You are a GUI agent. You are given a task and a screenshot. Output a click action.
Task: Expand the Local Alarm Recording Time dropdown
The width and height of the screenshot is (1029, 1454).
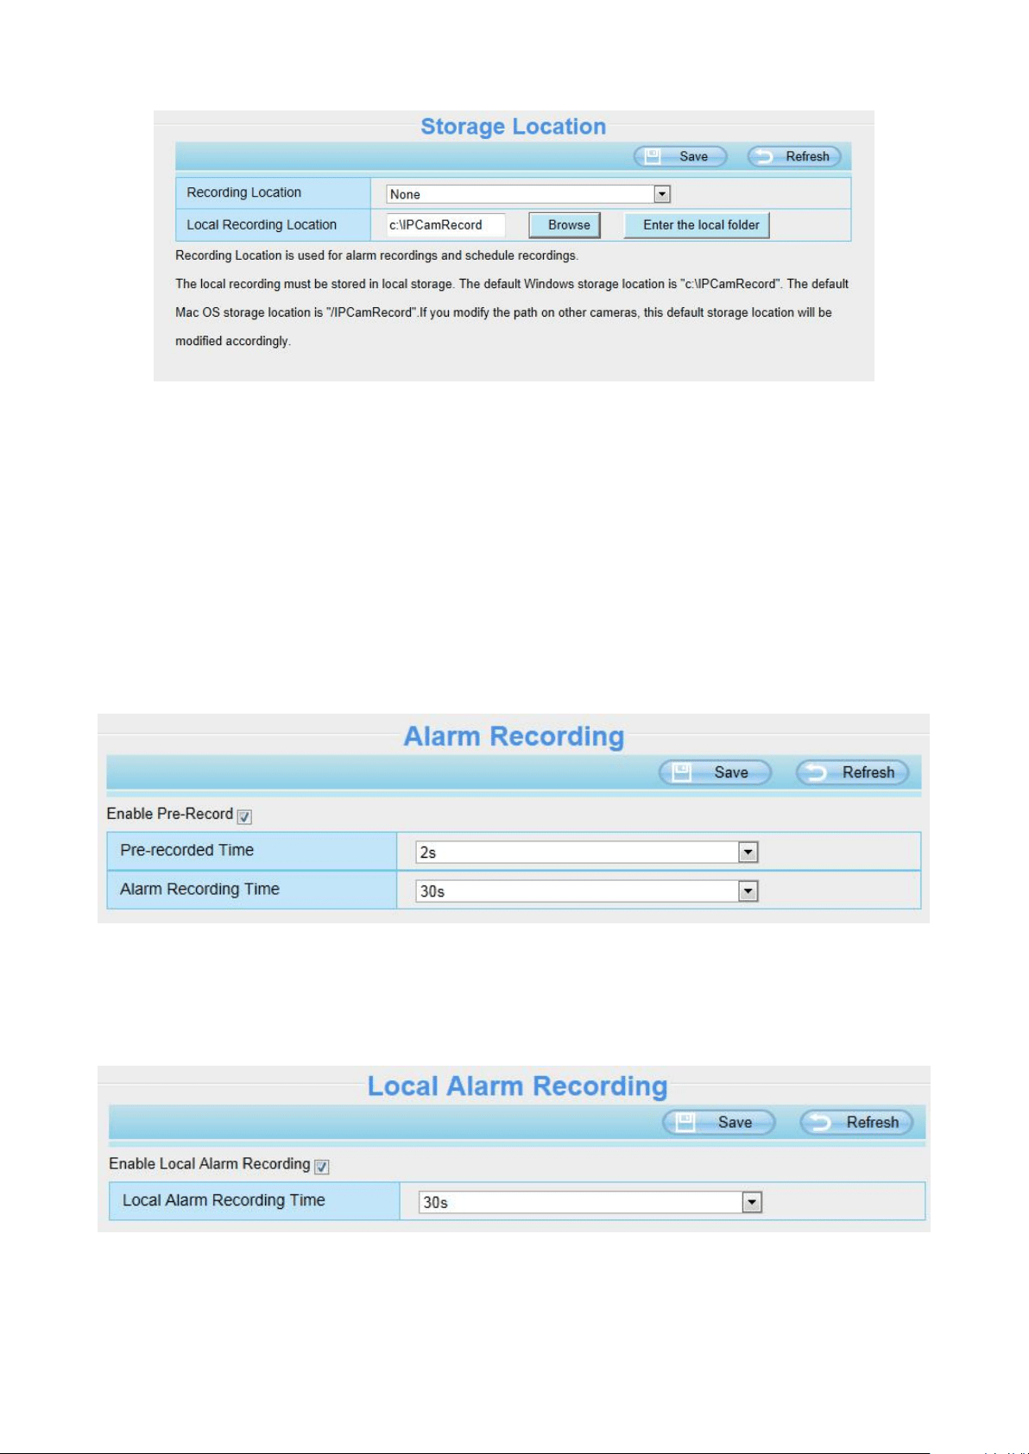click(x=590, y=1202)
